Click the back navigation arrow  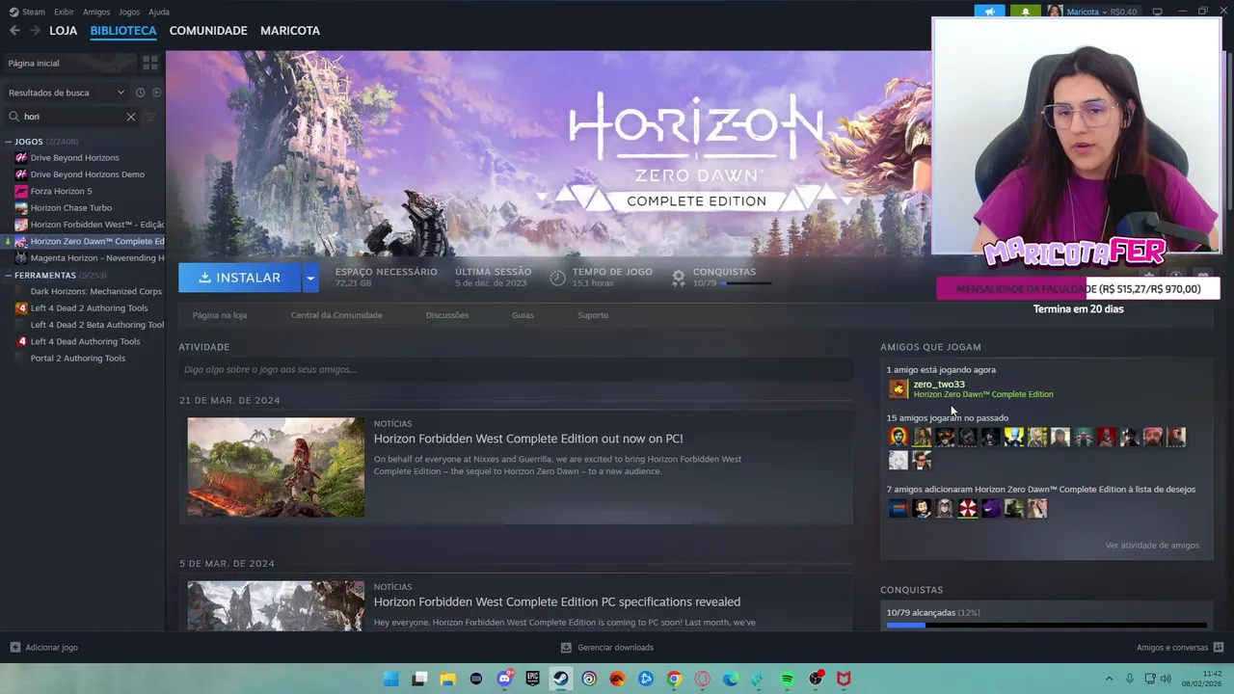(14, 31)
